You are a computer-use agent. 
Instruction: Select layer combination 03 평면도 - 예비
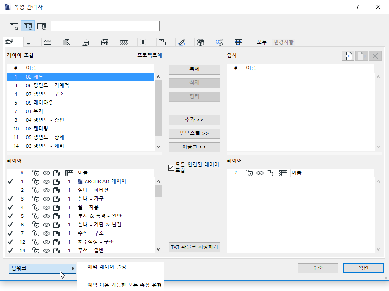(x=81, y=146)
